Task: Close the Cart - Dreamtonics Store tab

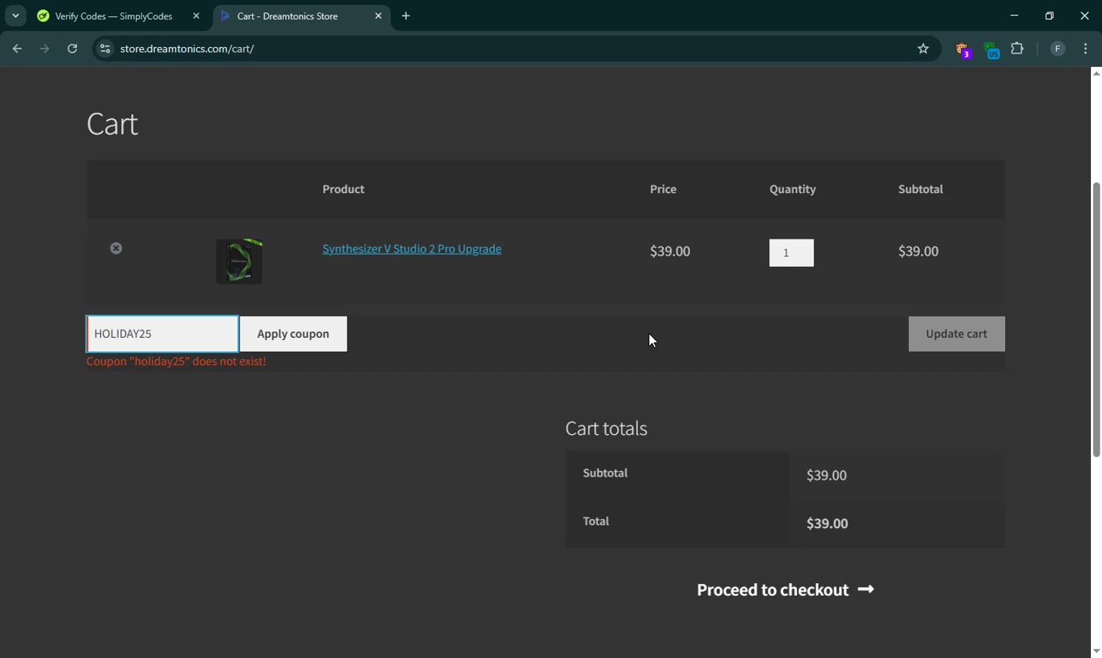Action: [378, 16]
